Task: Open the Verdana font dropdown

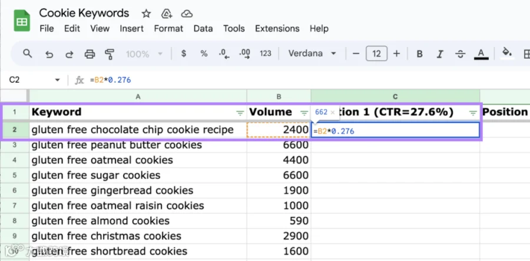Action: tap(312, 53)
